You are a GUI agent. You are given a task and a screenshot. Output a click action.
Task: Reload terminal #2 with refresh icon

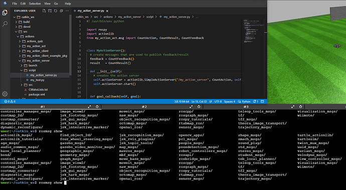tap(199, 106)
